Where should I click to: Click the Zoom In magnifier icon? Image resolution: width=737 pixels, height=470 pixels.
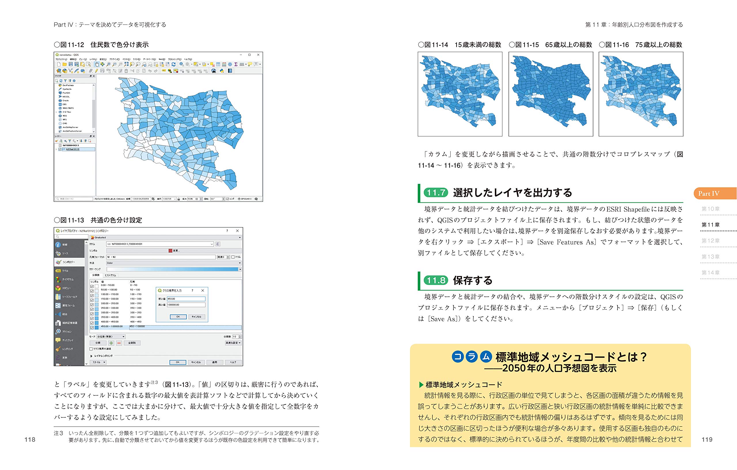click(x=108, y=64)
